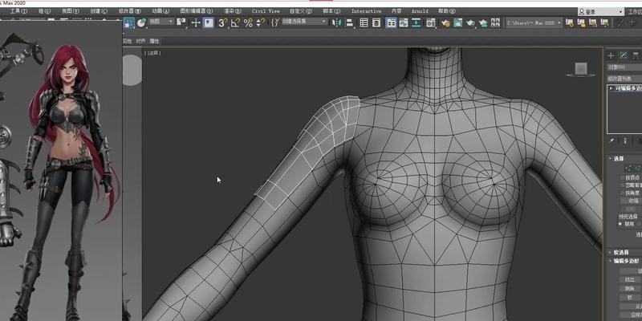Open the 创建选择集 dropdown
Screen dimensions: 642x321
304,22
